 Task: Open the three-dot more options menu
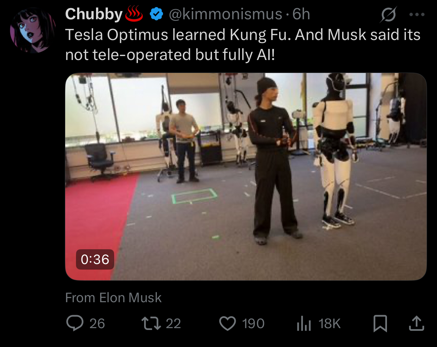click(x=417, y=14)
